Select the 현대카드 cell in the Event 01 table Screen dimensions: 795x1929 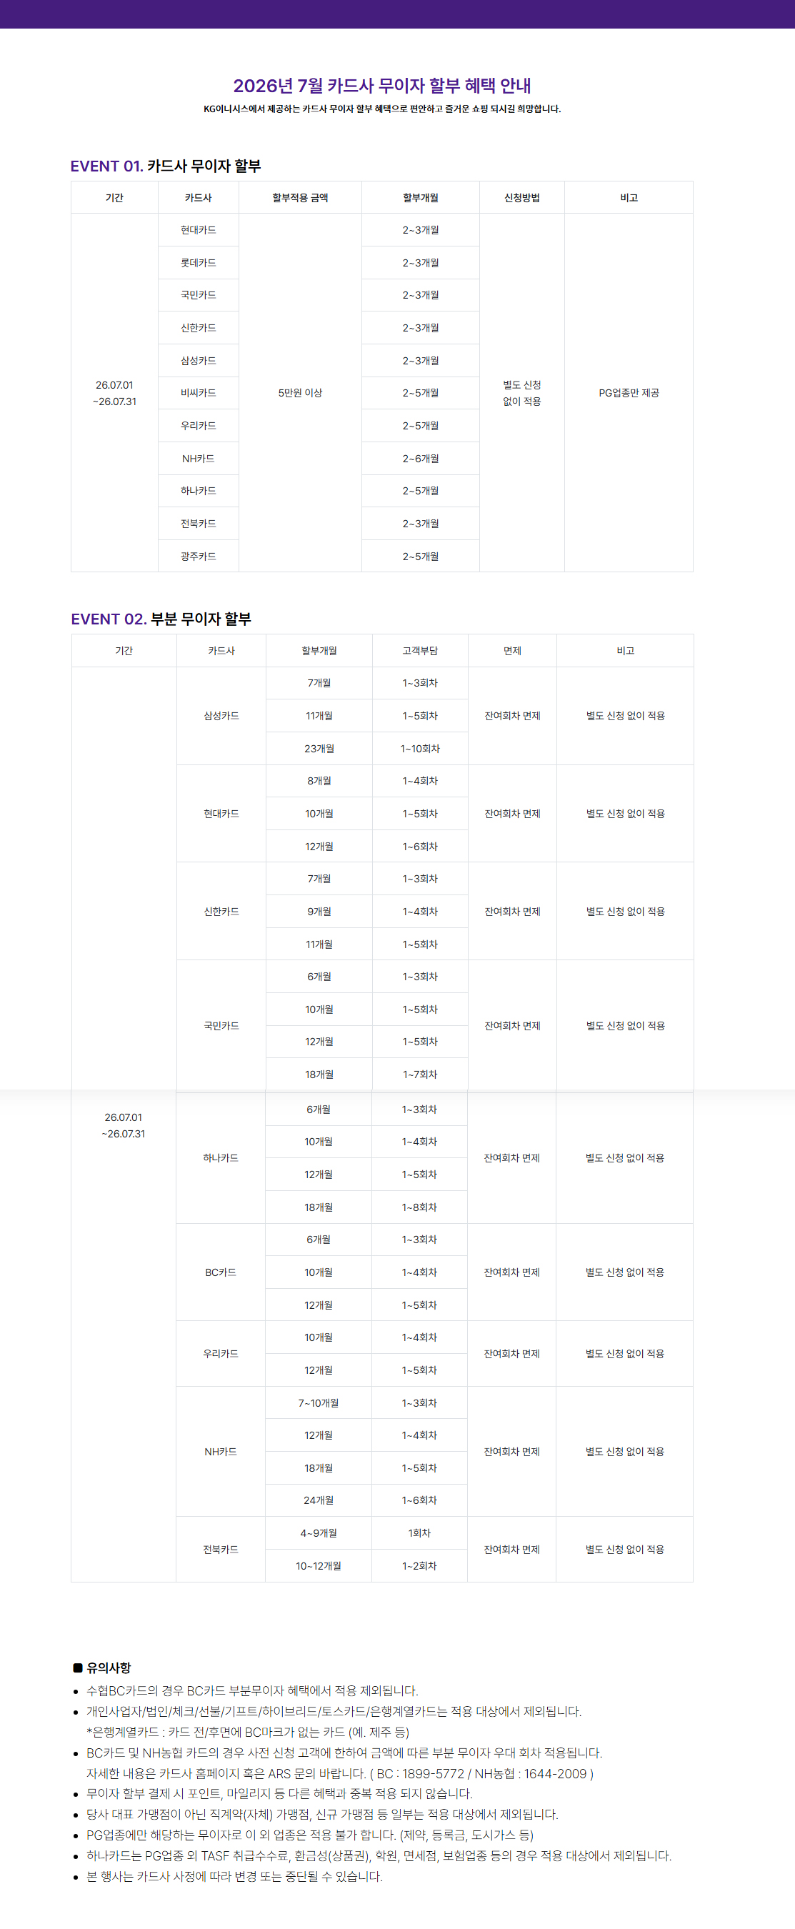point(199,230)
